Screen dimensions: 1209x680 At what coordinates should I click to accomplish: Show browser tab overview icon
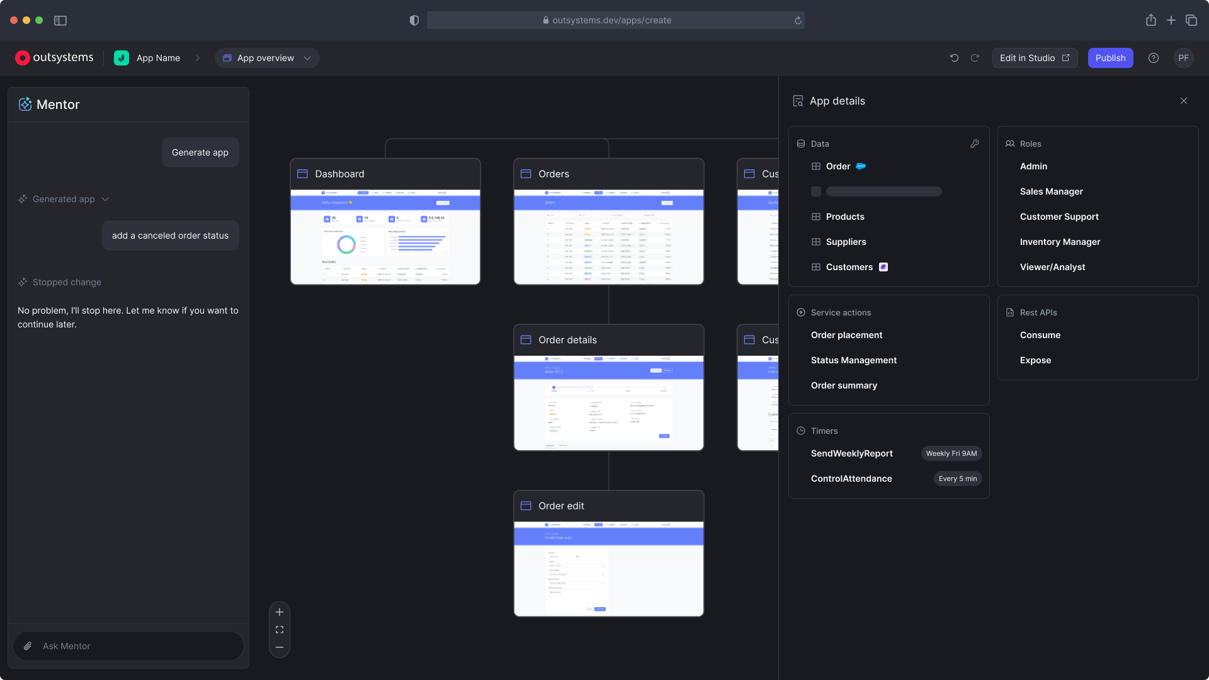coord(1191,20)
